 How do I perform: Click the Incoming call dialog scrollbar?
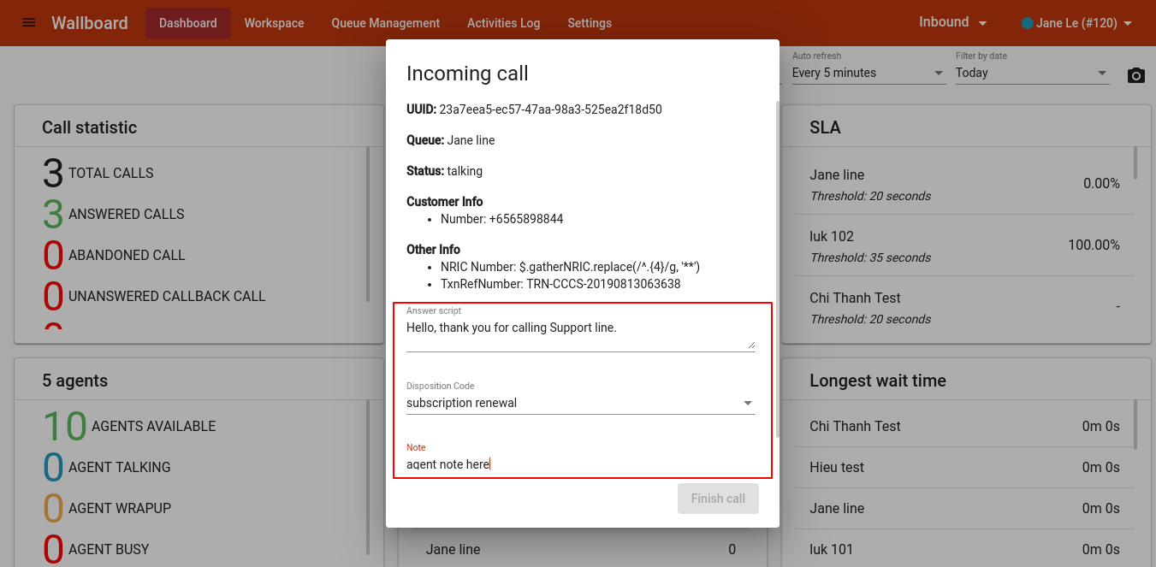tap(777, 269)
